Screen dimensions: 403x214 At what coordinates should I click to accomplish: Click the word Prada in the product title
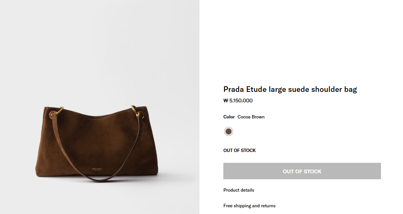(233, 89)
